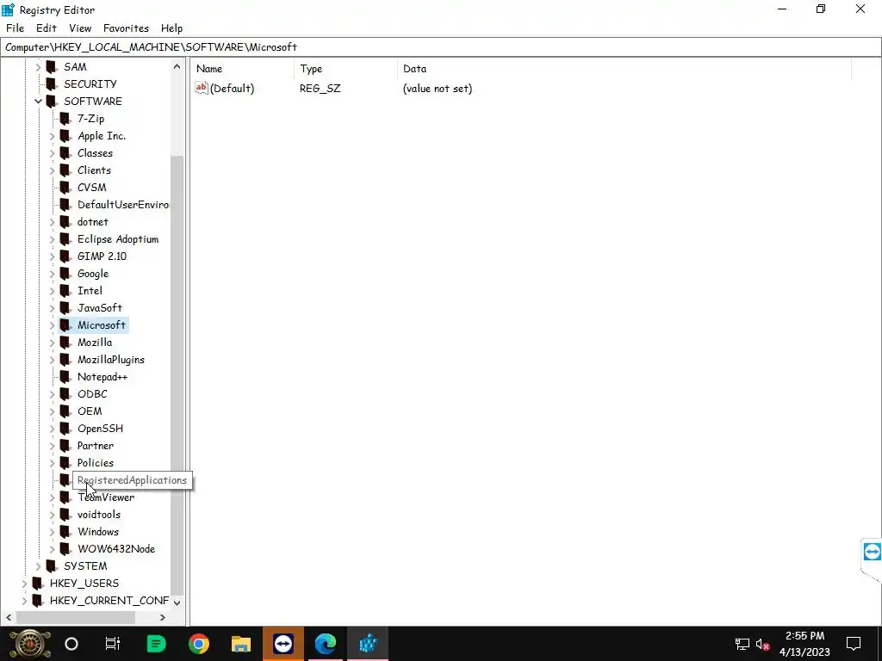Click the tree scroll up arrow

pyautogui.click(x=177, y=66)
